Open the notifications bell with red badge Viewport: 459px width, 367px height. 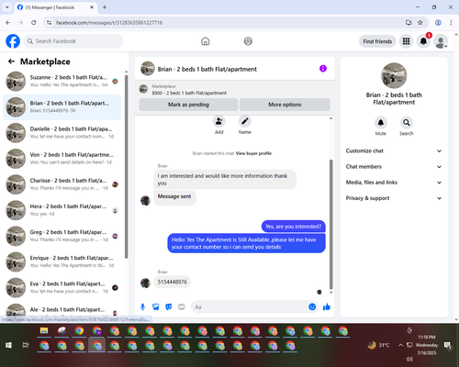tap(423, 41)
